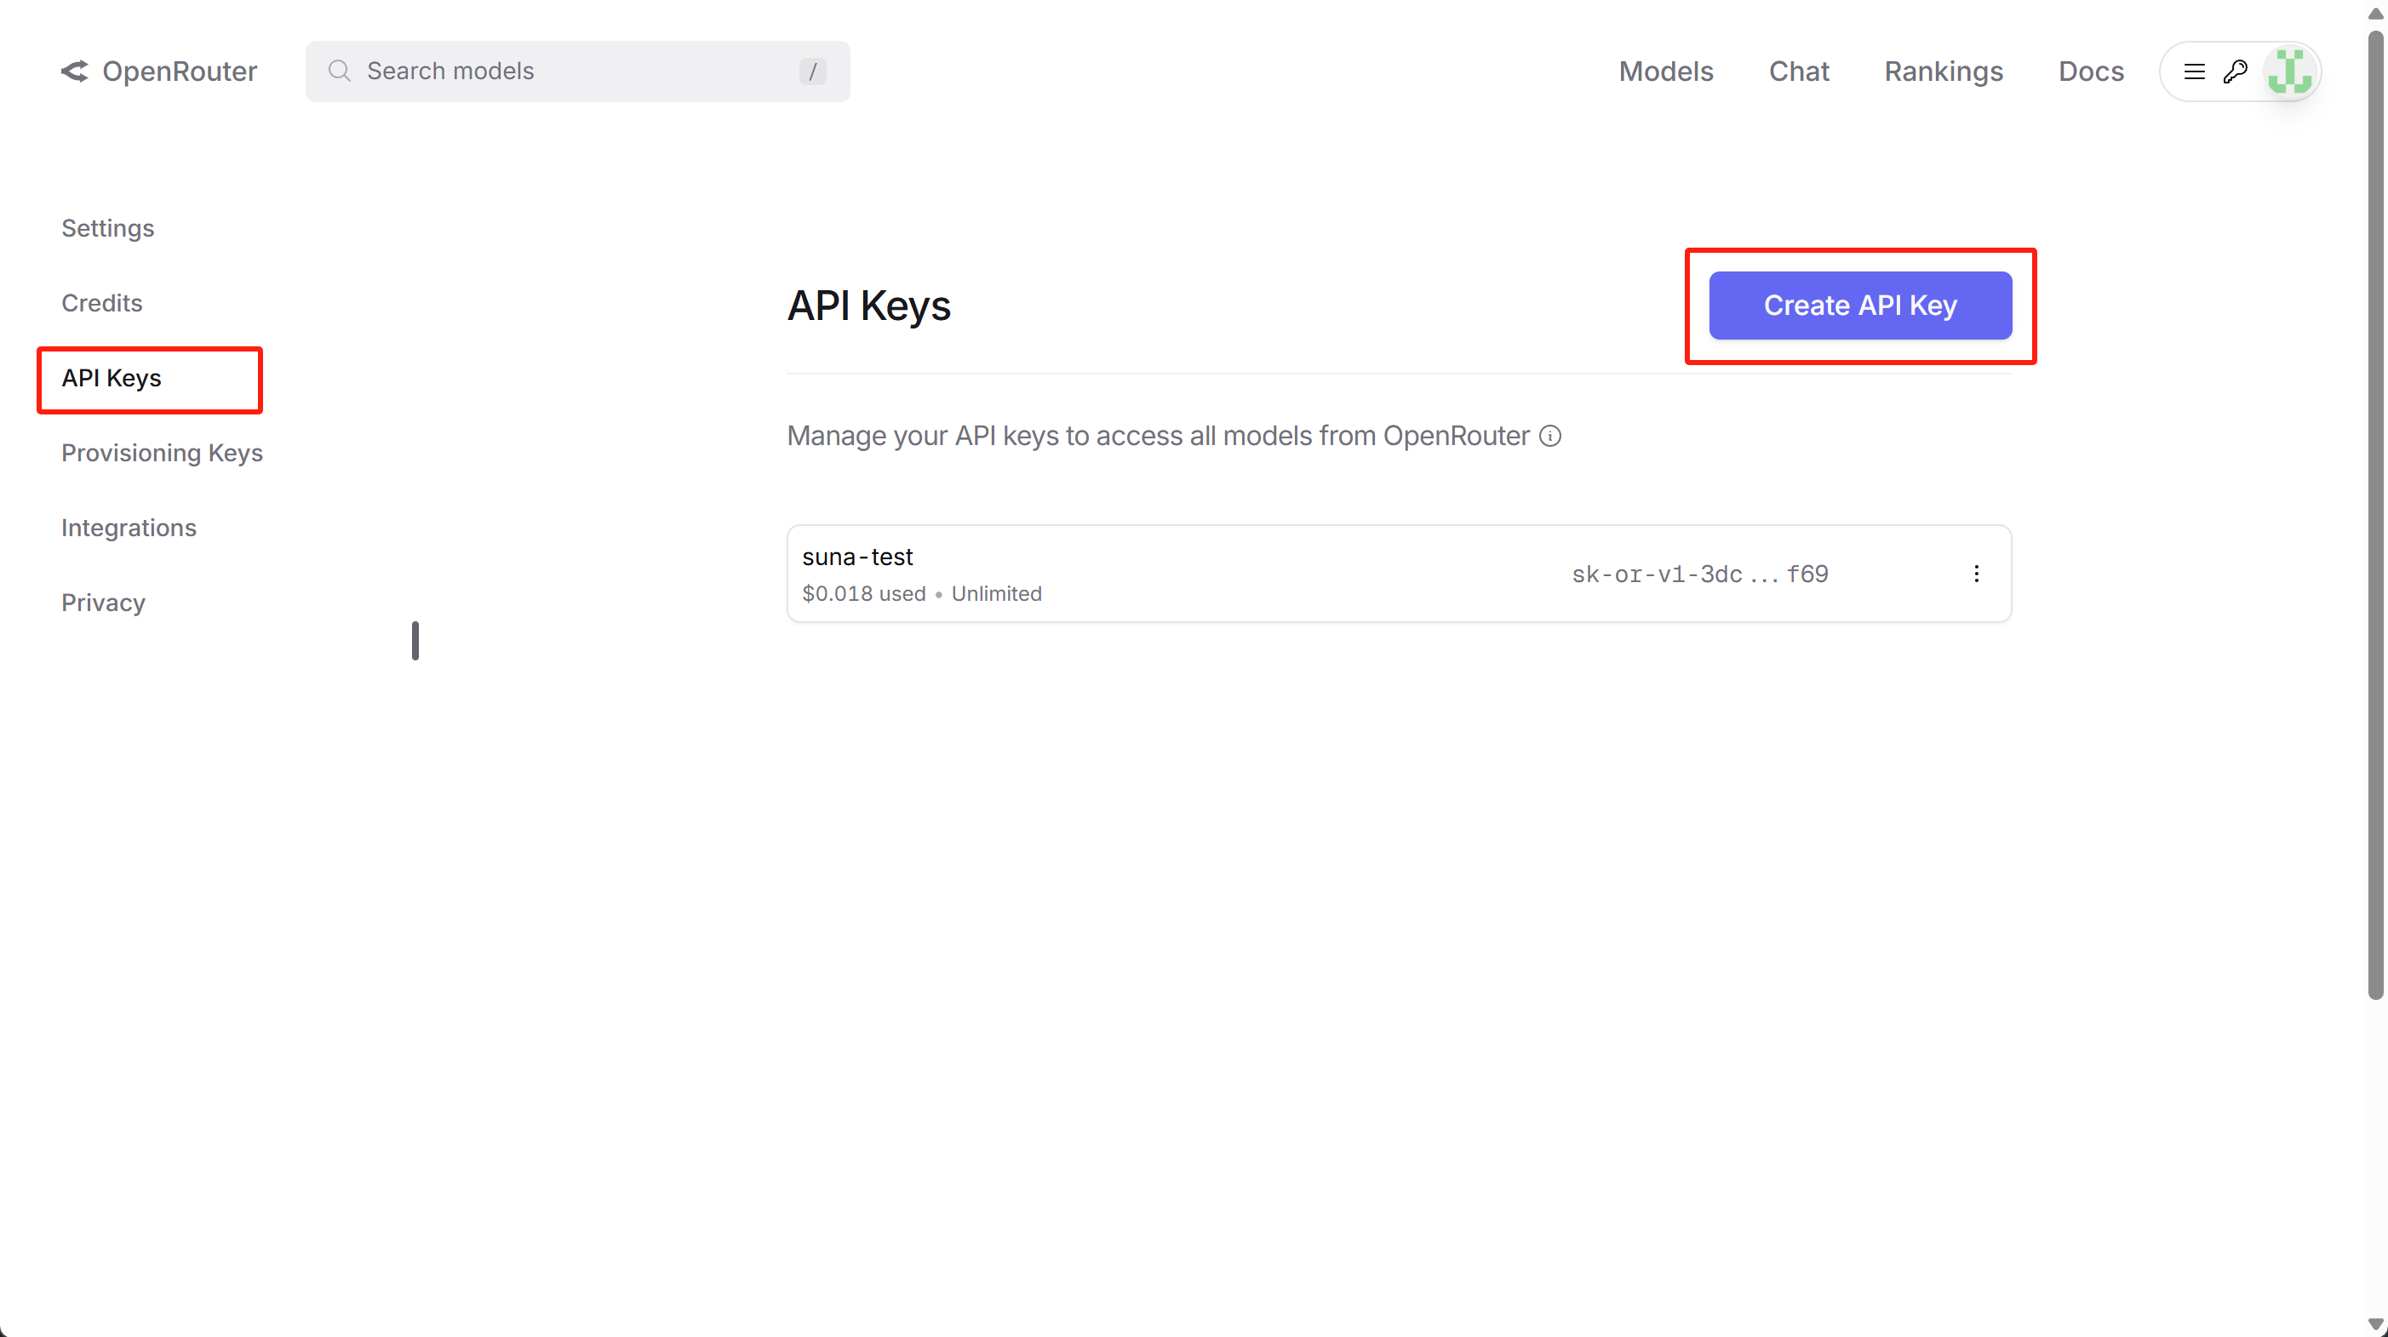Open Integrations section
The image size is (2388, 1337).
pyautogui.click(x=129, y=529)
